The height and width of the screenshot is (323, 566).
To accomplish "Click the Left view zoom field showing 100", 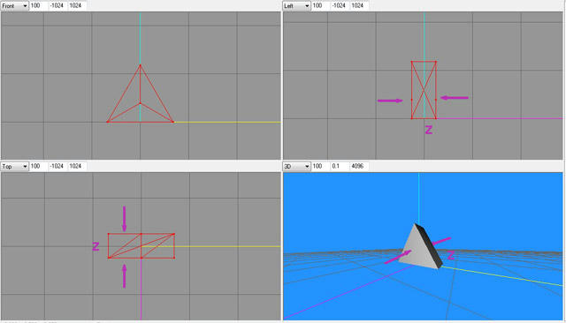I will point(320,6).
